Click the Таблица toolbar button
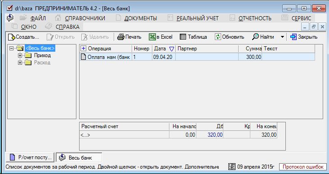The width and height of the screenshot is (329, 174). (193, 37)
